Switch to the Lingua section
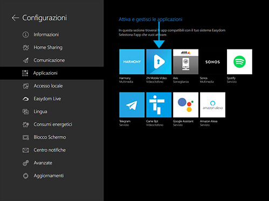The height and width of the screenshot is (201, 269). (x=52, y=112)
